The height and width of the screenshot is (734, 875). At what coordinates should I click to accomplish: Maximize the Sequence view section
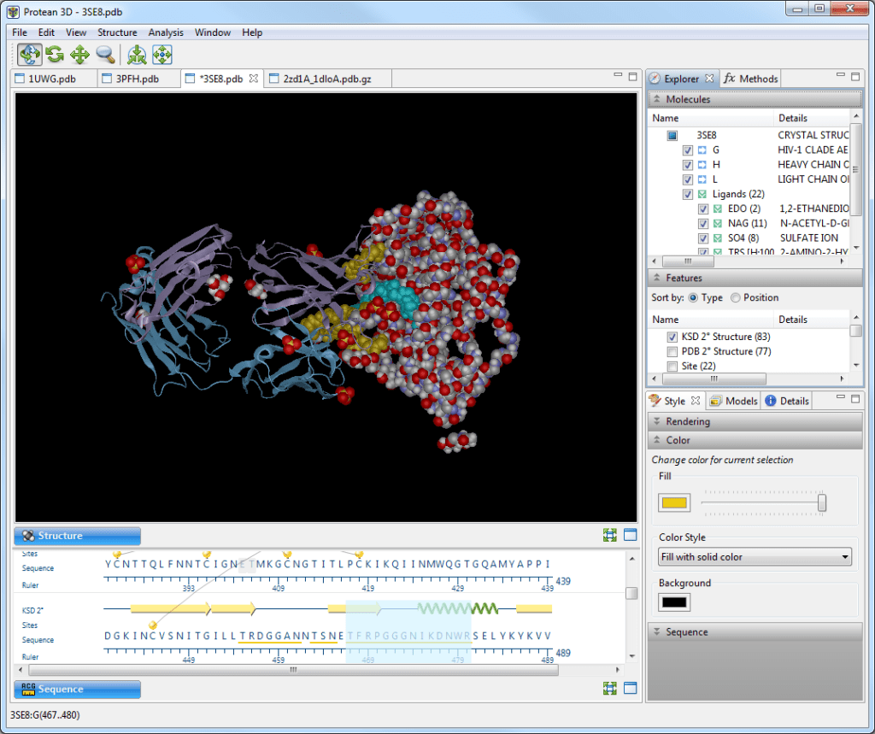click(x=630, y=688)
